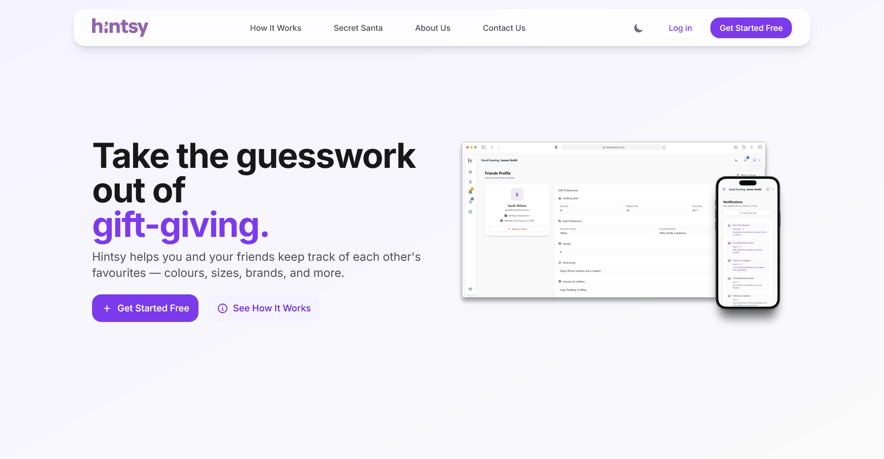The height and width of the screenshot is (459, 884).
Task: Click the phone mockup showing Notifications
Action: [x=748, y=242]
